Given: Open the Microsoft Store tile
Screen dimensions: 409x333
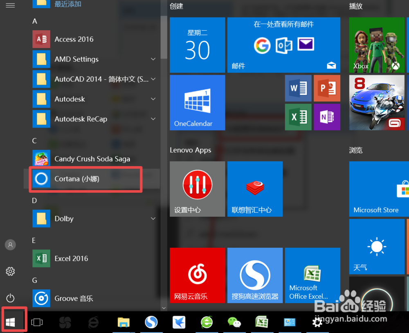Looking at the screenshot, I should click(x=379, y=189).
